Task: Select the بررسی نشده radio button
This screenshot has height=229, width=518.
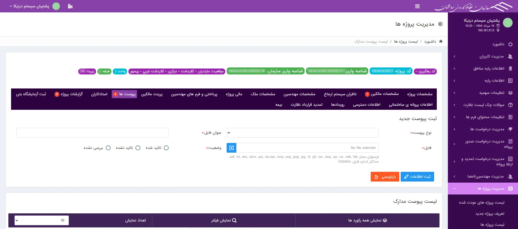Action: pyautogui.click(x=108, y=148)
